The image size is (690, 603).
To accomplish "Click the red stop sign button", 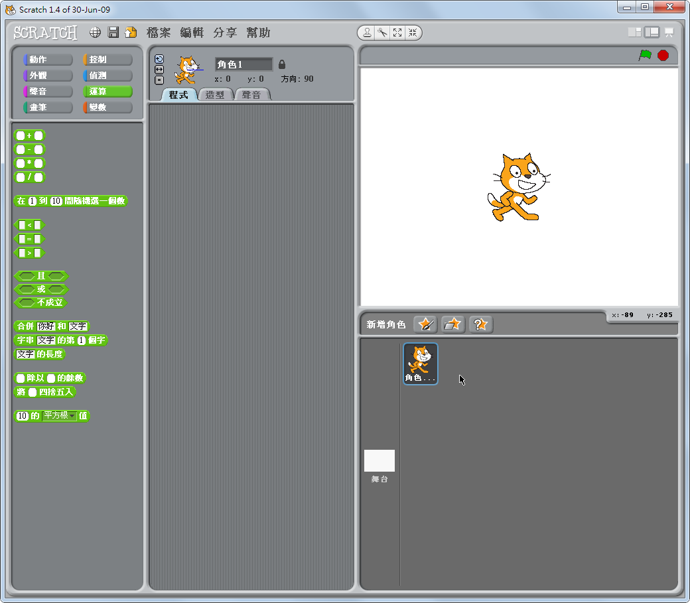I will (x=663, y=56).
